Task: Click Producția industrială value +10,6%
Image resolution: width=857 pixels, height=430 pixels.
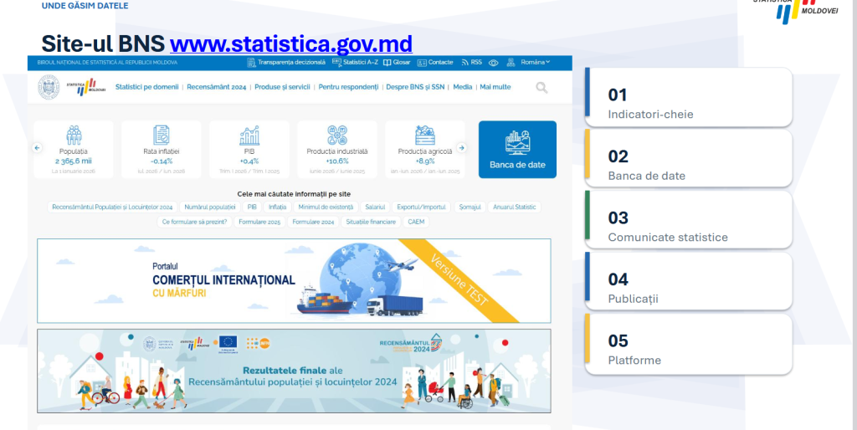Action: [337, 161]
